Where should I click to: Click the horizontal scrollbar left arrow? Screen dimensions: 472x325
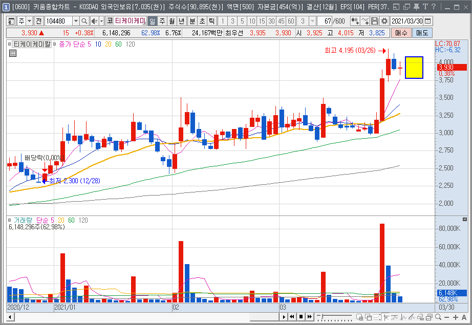[10, 317]
